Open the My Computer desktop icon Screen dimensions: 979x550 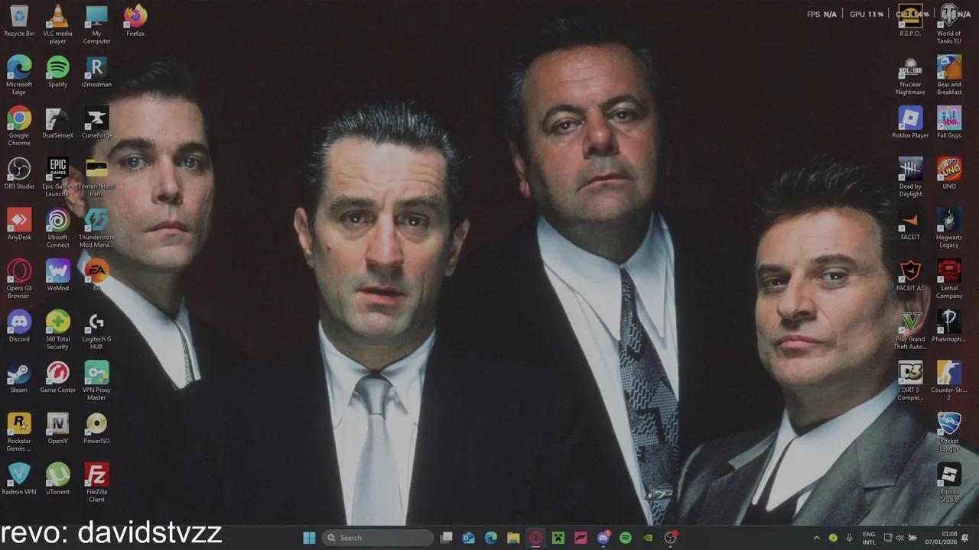[x=96, y=24]
